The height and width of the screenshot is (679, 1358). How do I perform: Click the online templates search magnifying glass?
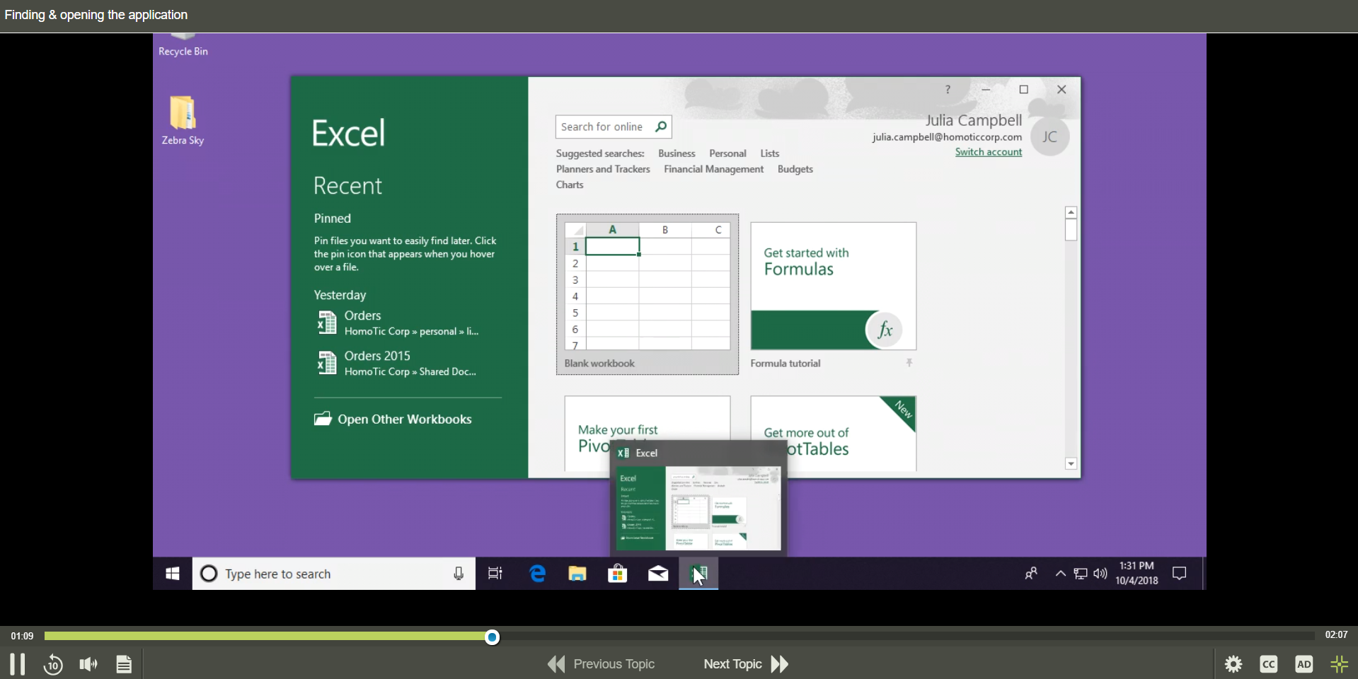tap(660, 126)
